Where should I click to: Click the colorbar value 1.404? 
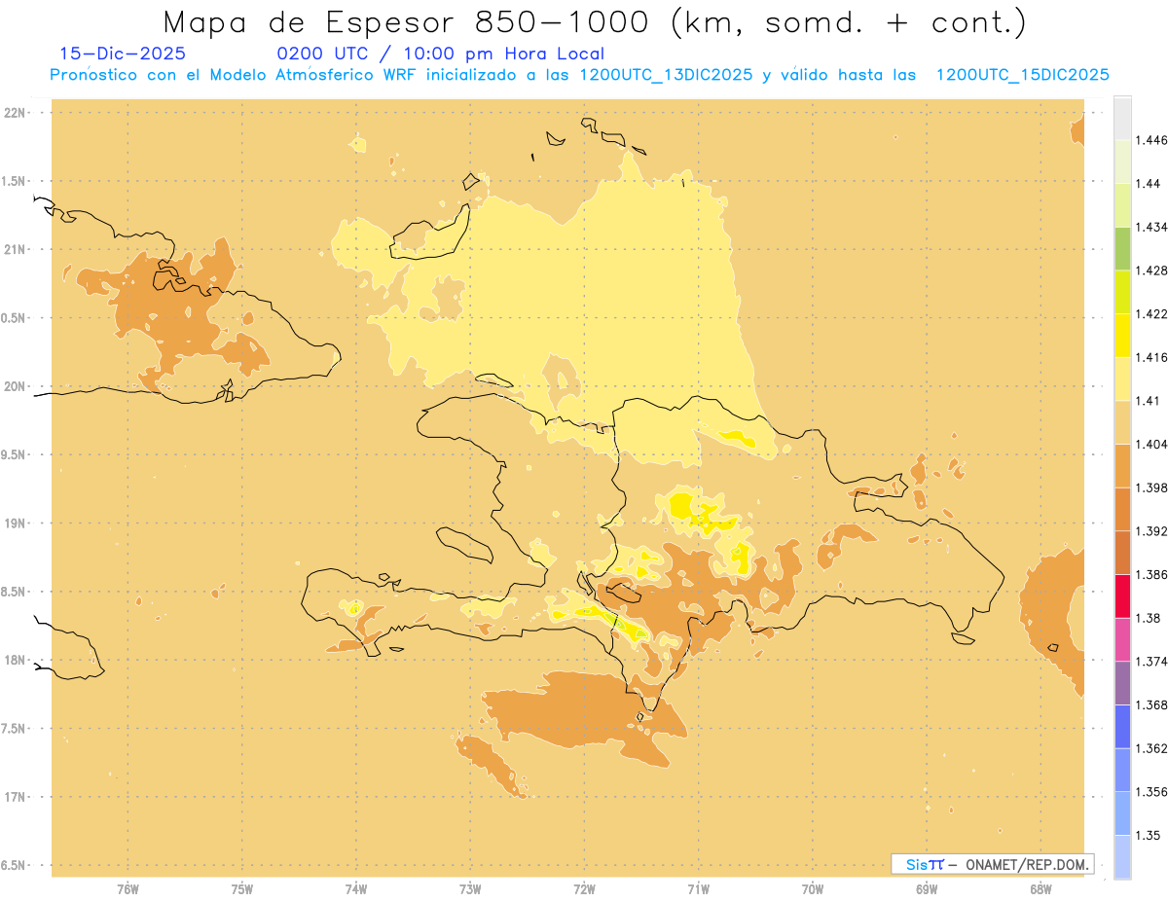[x=1151, y=444]
